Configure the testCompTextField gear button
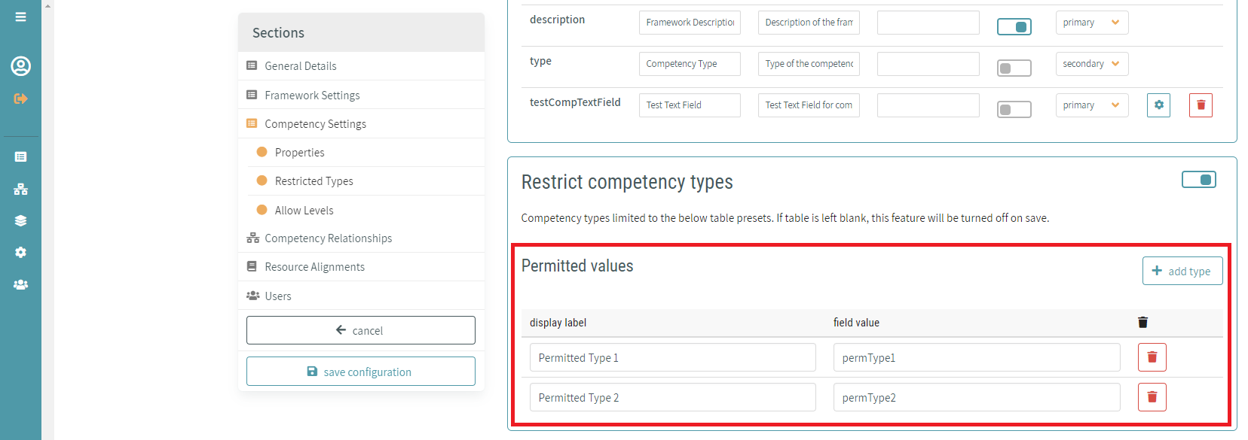The width and height of the screenshot is (1248, 440). point(1158,105)
